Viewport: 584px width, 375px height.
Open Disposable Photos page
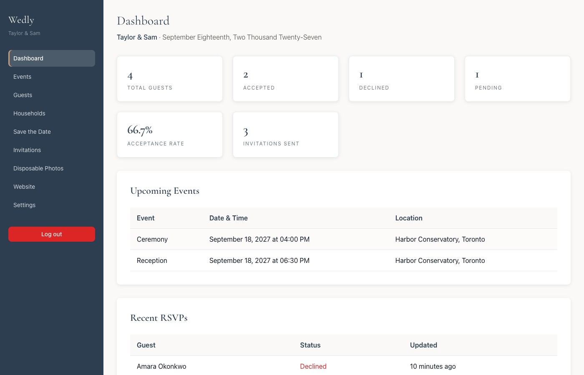(x=52, y=168)
